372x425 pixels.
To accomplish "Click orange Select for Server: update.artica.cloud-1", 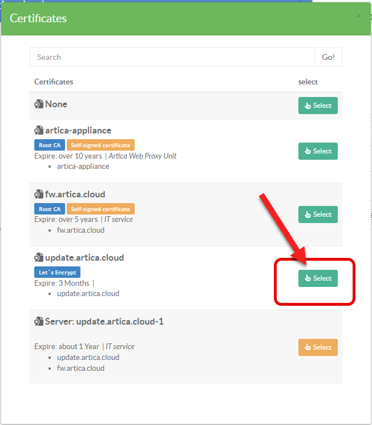I will pos(318,347).
